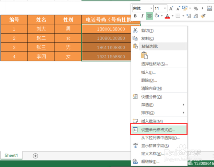Image resolution: width=214 pixels, height=167 pixels.
Task: Select phone cell 13080130880
Action: (x=106, y=38)
